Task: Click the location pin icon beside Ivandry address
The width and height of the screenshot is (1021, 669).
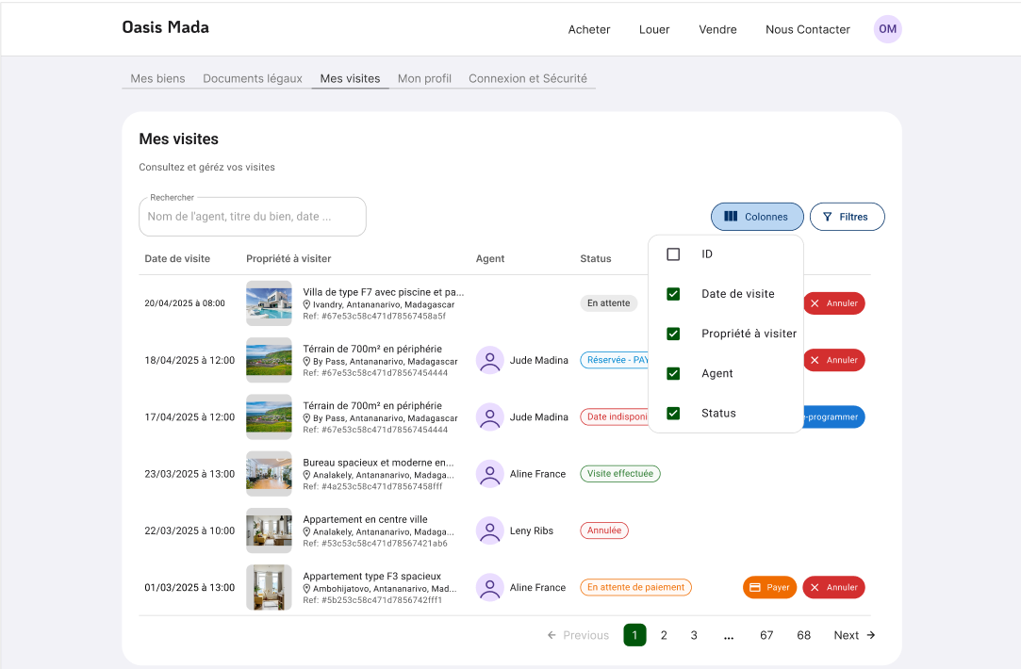Action: coord(307,305)
